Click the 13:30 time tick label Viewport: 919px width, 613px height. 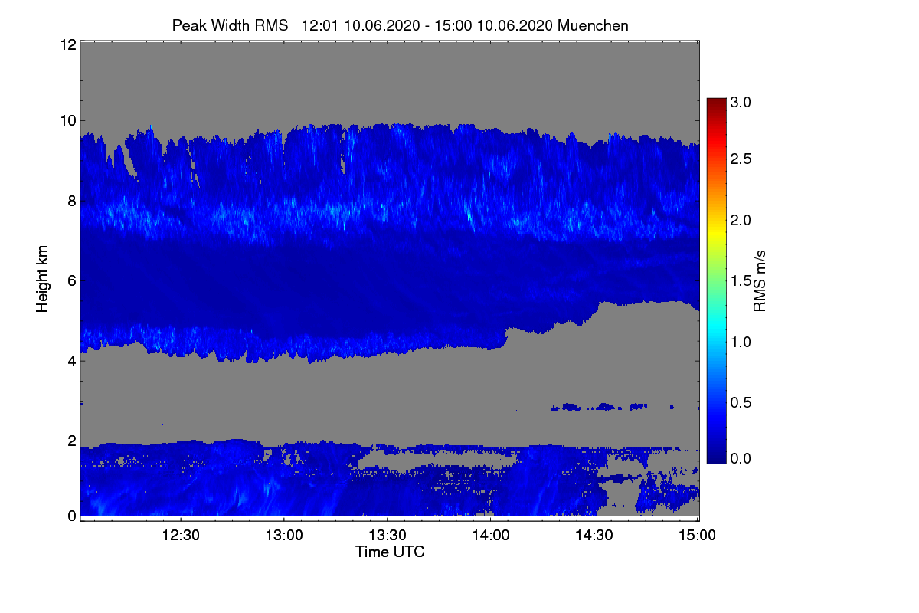[x=388, y=535]
